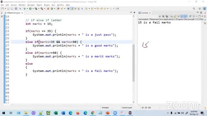The width and height of the screenshot is (207, 116).
Task: Click the New Java Package icon
Action: click(48, 9)
